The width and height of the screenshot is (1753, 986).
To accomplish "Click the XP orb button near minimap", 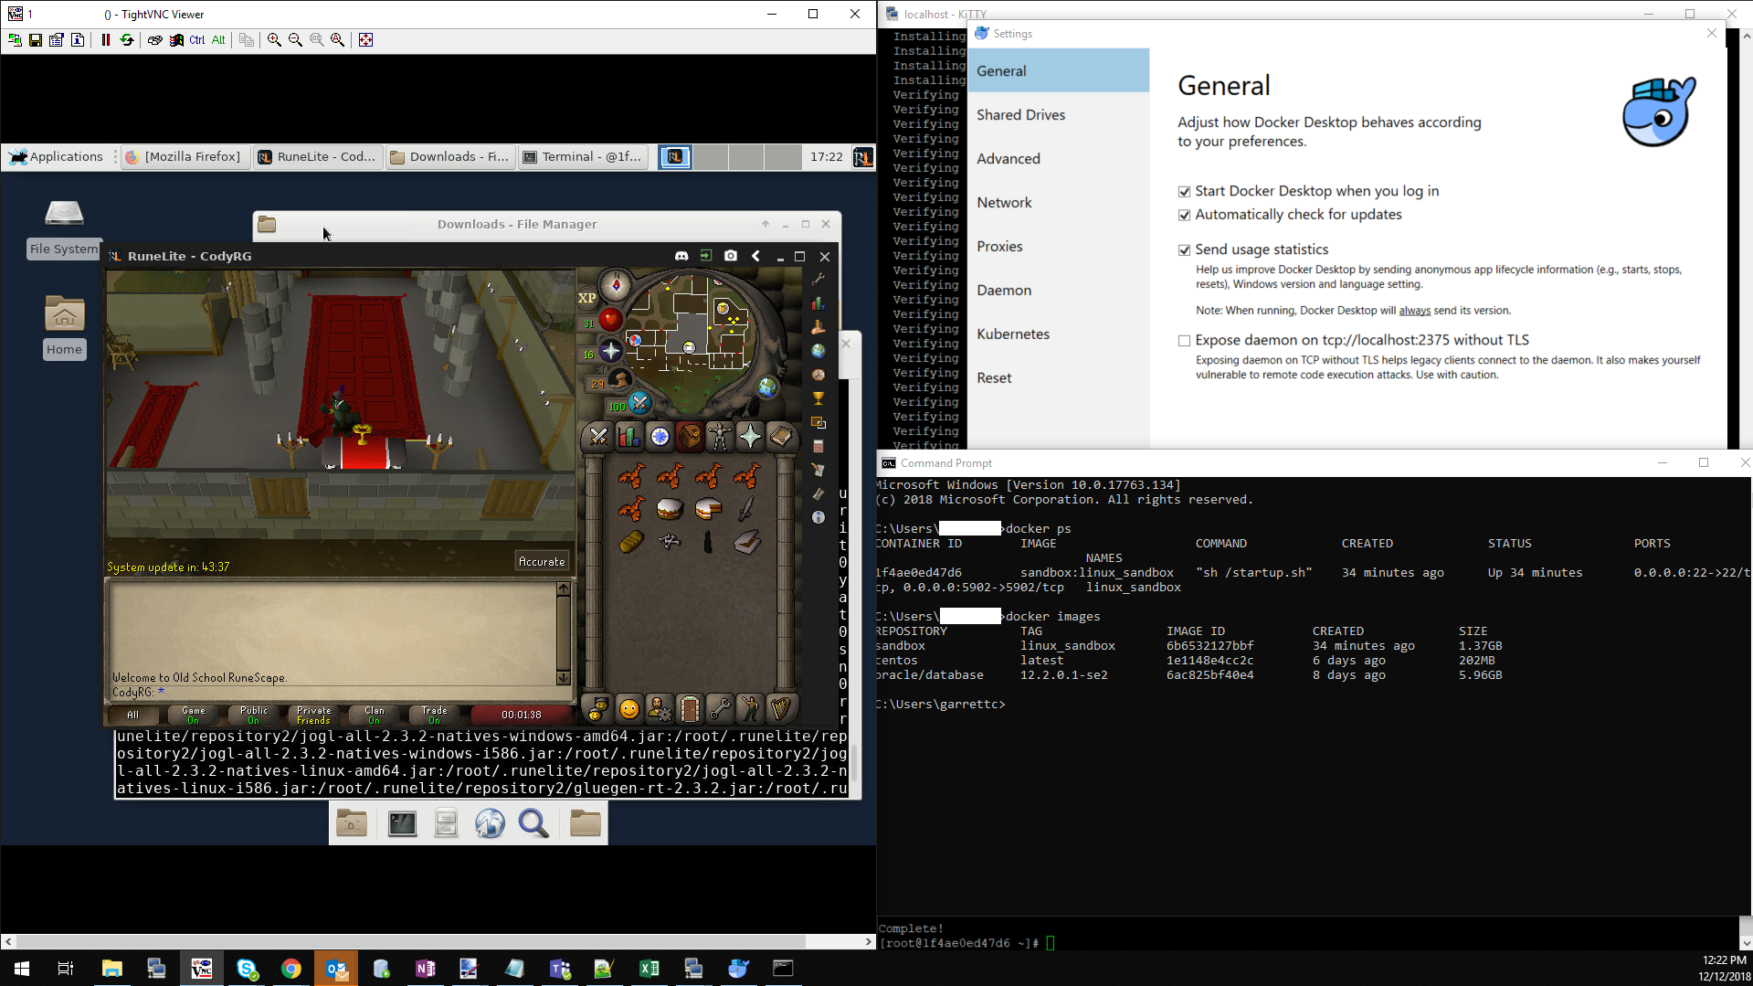I will (586, 298).
